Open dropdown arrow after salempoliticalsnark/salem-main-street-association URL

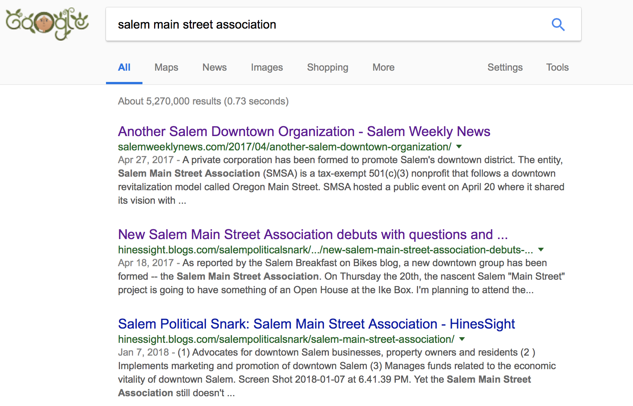click(462, 339)
